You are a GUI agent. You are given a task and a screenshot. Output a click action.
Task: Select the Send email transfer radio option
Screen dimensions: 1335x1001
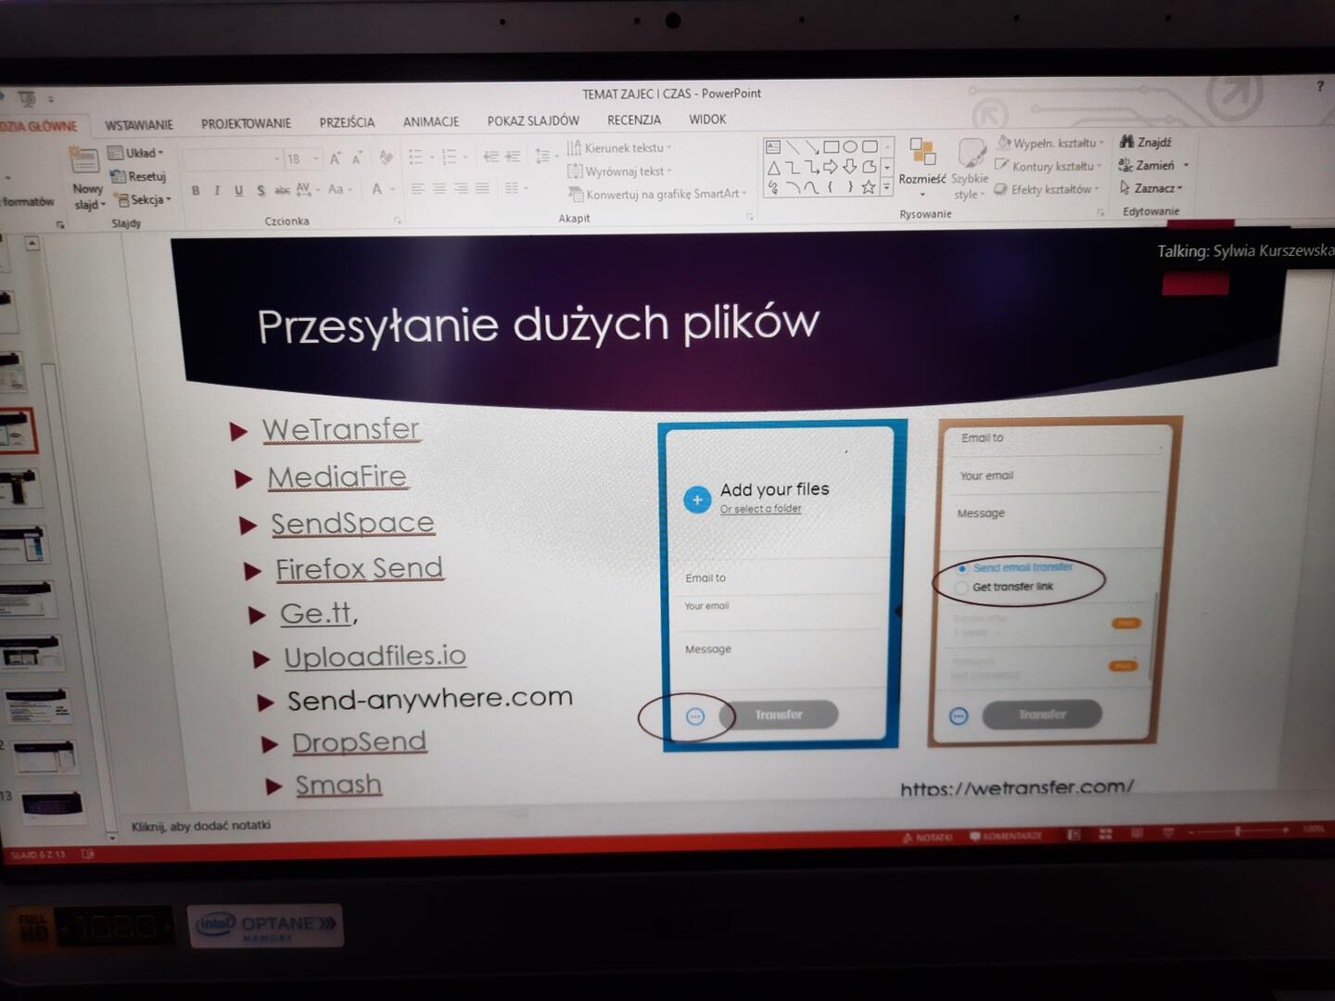962,568
